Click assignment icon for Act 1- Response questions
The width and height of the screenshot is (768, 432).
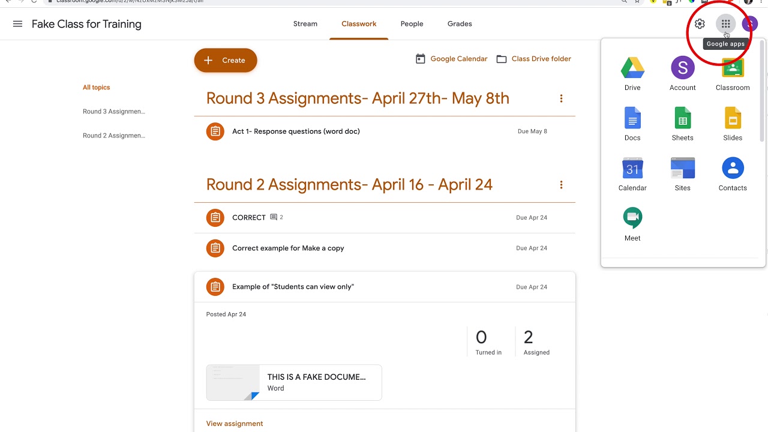(215, 131)
